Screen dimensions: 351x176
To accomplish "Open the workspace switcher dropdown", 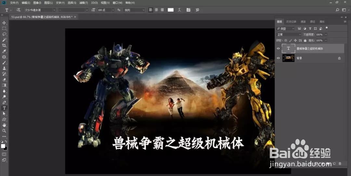I will click(x=344, y=10).
